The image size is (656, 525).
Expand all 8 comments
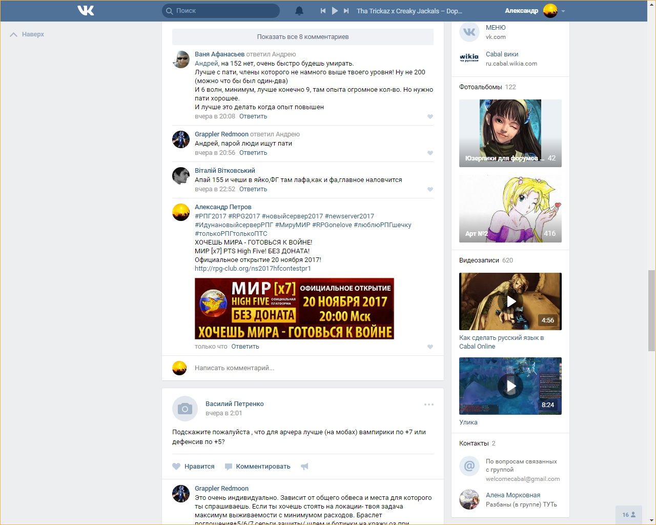point(302,37)
